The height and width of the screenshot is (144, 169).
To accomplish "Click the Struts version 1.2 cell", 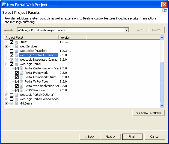I will click(x=64, y=42).
